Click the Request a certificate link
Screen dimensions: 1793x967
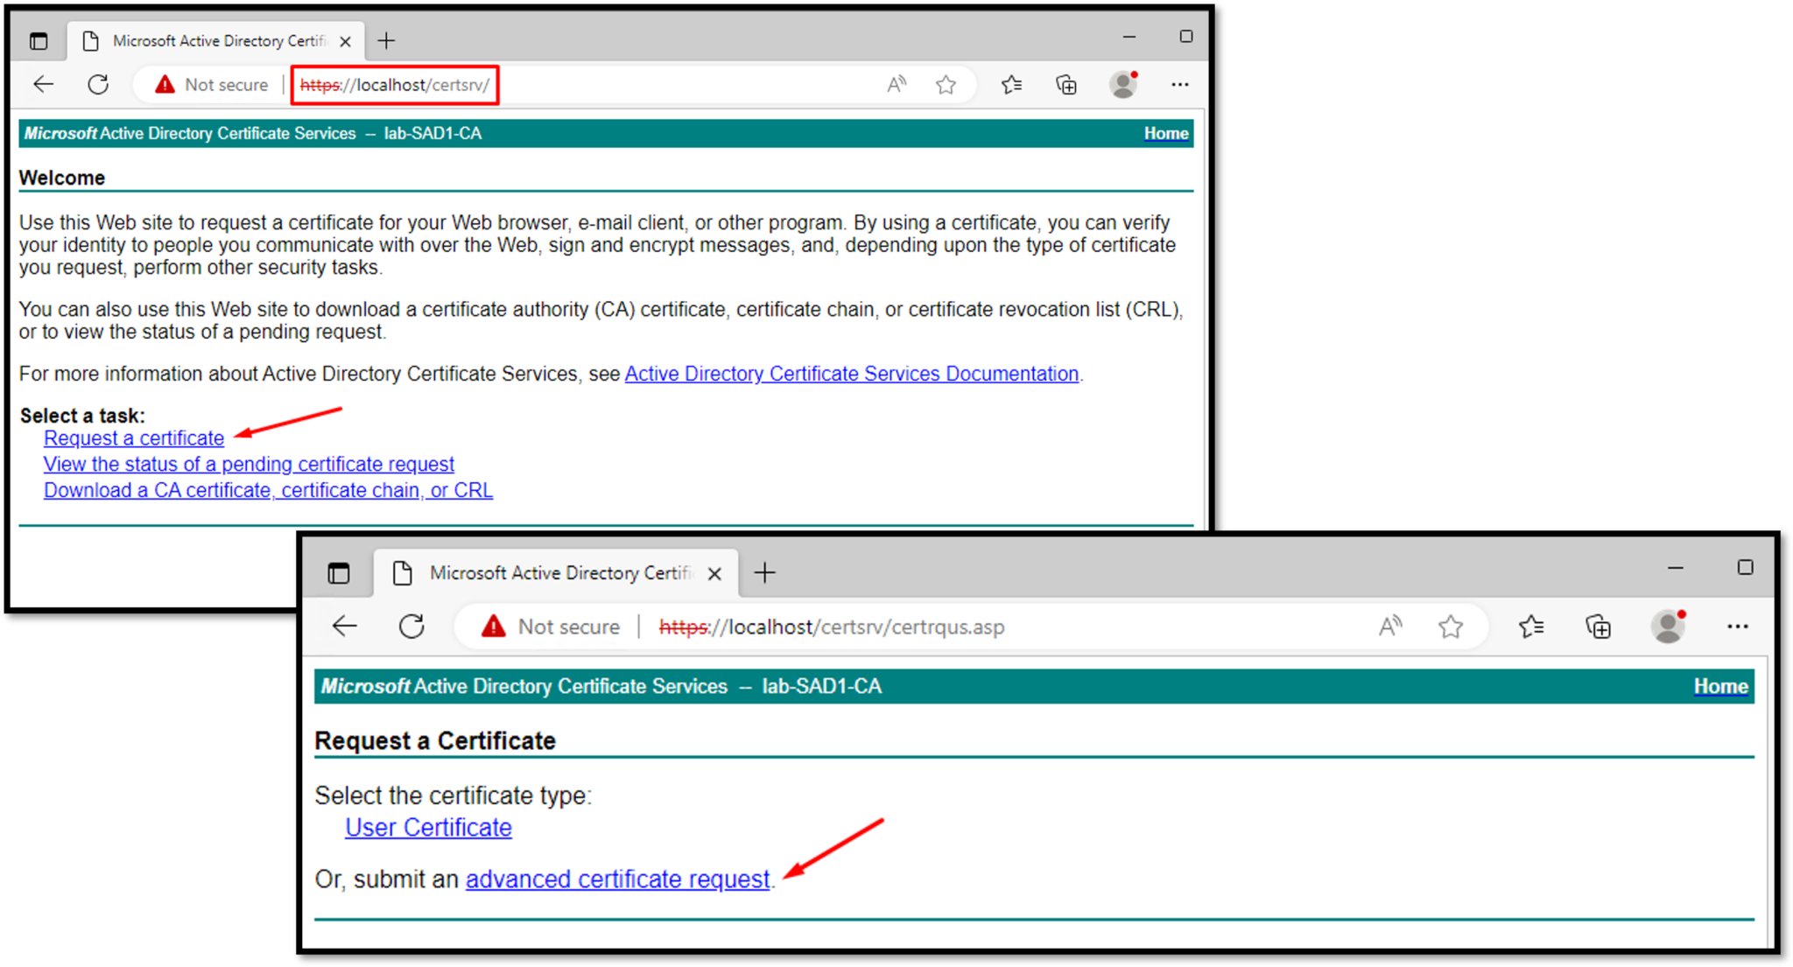pyautogui.click(x=133, y=438)
